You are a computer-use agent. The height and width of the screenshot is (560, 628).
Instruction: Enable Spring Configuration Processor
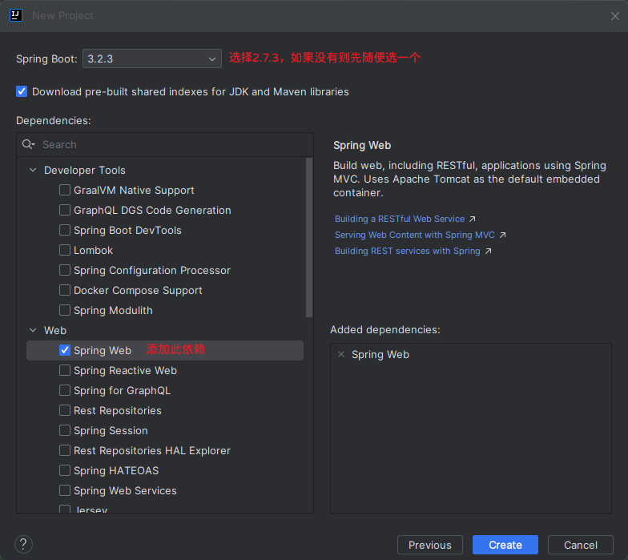coord(64,270)
